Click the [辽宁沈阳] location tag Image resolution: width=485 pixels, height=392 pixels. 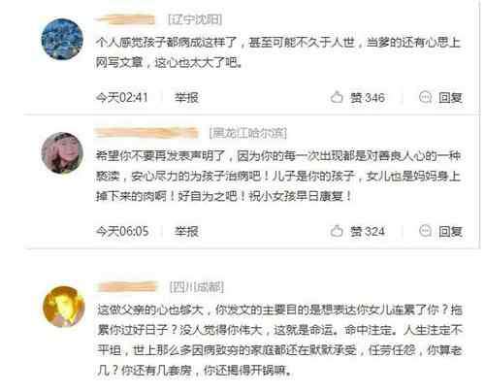195,19
